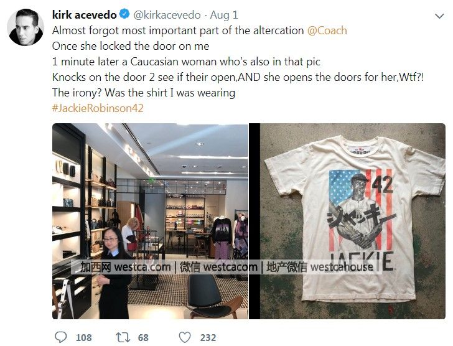Open the #JackieRobinson42 hashtag
The image size is (453, 346).
pos(98,108)
